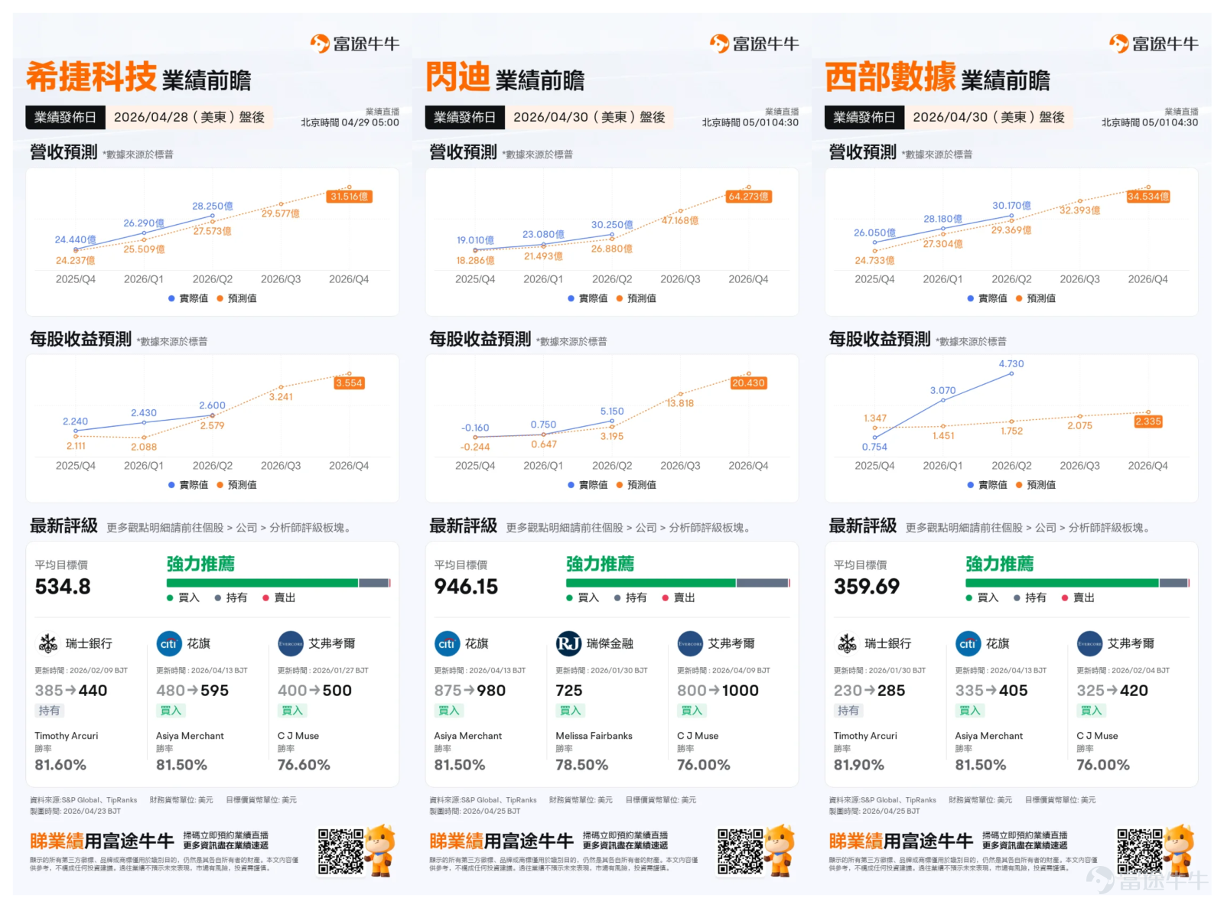Click the bull mascot in 西部數據 panel footer
Image resolution: width=1224 pixels, height=908 pixels.
coord(1179,850)
